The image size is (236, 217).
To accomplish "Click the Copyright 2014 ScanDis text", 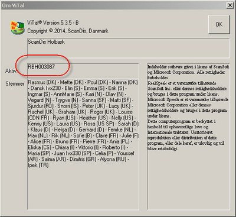I will click(68, 31).
